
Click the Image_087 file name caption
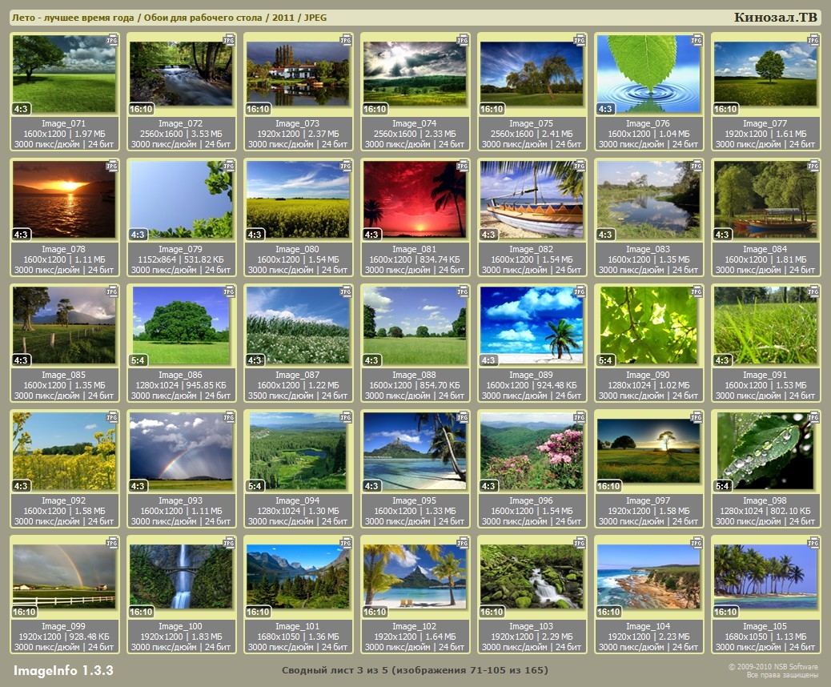[298, 375]
